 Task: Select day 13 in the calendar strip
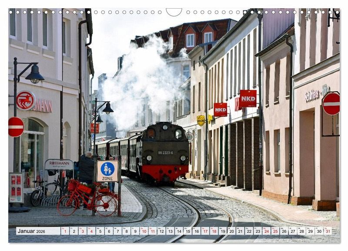pyautogui.click(x=170, y=231)
